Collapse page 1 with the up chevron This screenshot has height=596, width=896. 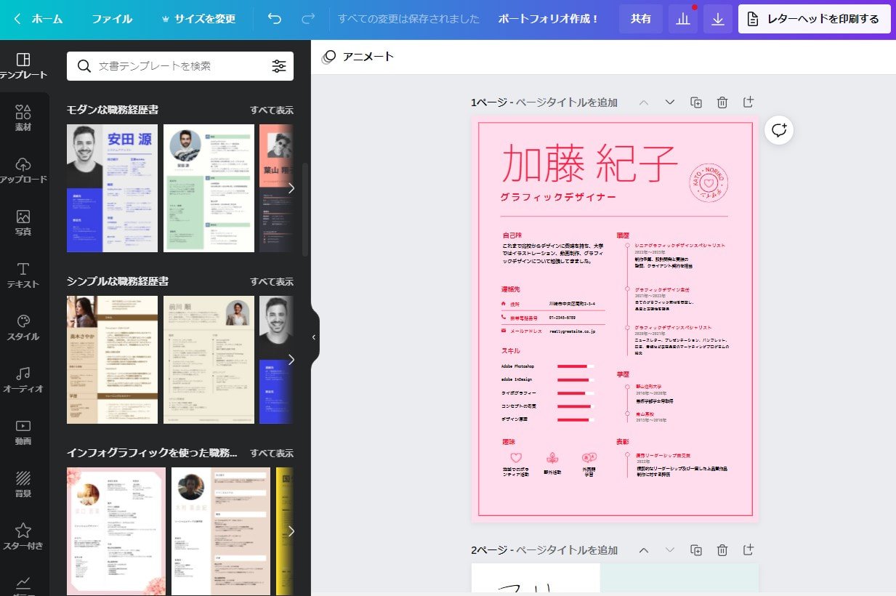(644, 102)
